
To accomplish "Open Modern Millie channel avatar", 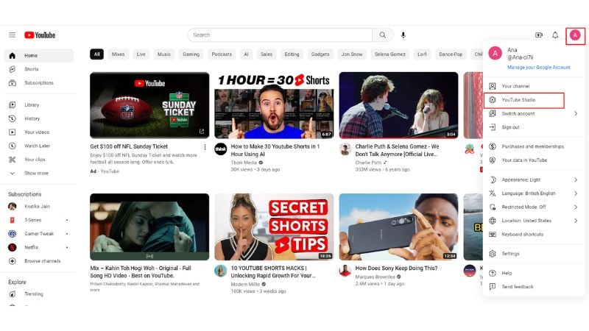I will tap(220, 270).
